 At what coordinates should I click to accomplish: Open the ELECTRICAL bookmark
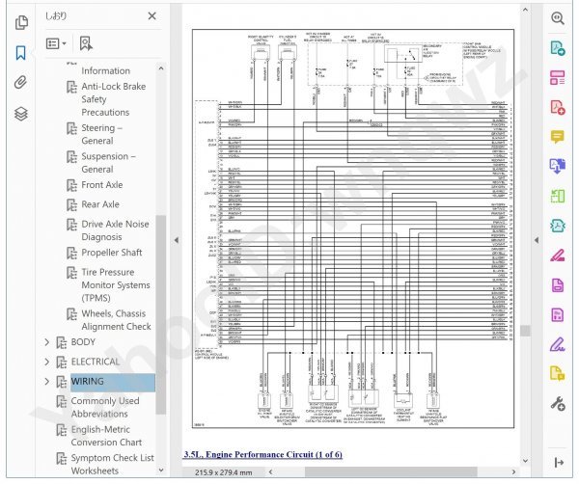tap(96, 362)
